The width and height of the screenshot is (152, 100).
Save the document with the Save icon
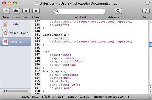(x=26, y=11)
